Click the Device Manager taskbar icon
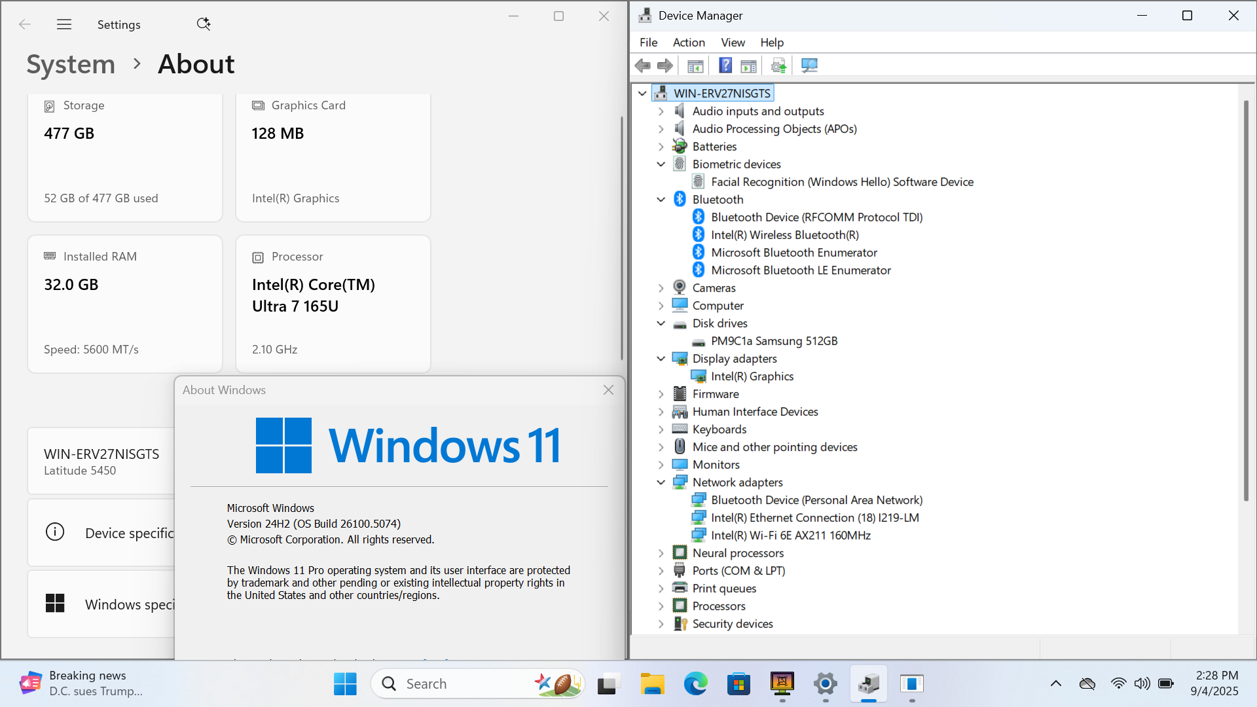1257x707 pixels. click(869, 684)
